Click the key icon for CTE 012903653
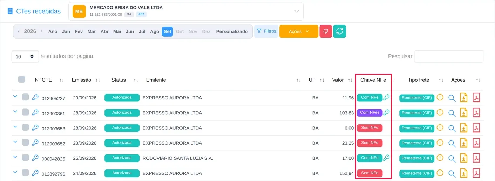Screen dimensions: 495x181 pyautogui.click(x=35, y=127)
